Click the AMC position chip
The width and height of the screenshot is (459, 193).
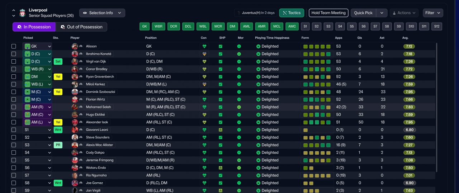click(292, 26)
